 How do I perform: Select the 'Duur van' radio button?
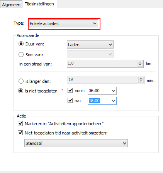pyautogui.click(x=21, y=44)
